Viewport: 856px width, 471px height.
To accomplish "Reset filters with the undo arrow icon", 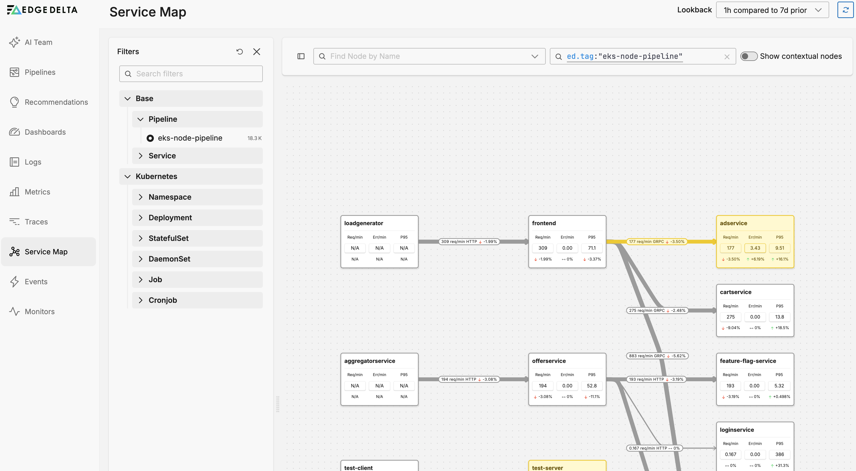I will tap(240, 51).
